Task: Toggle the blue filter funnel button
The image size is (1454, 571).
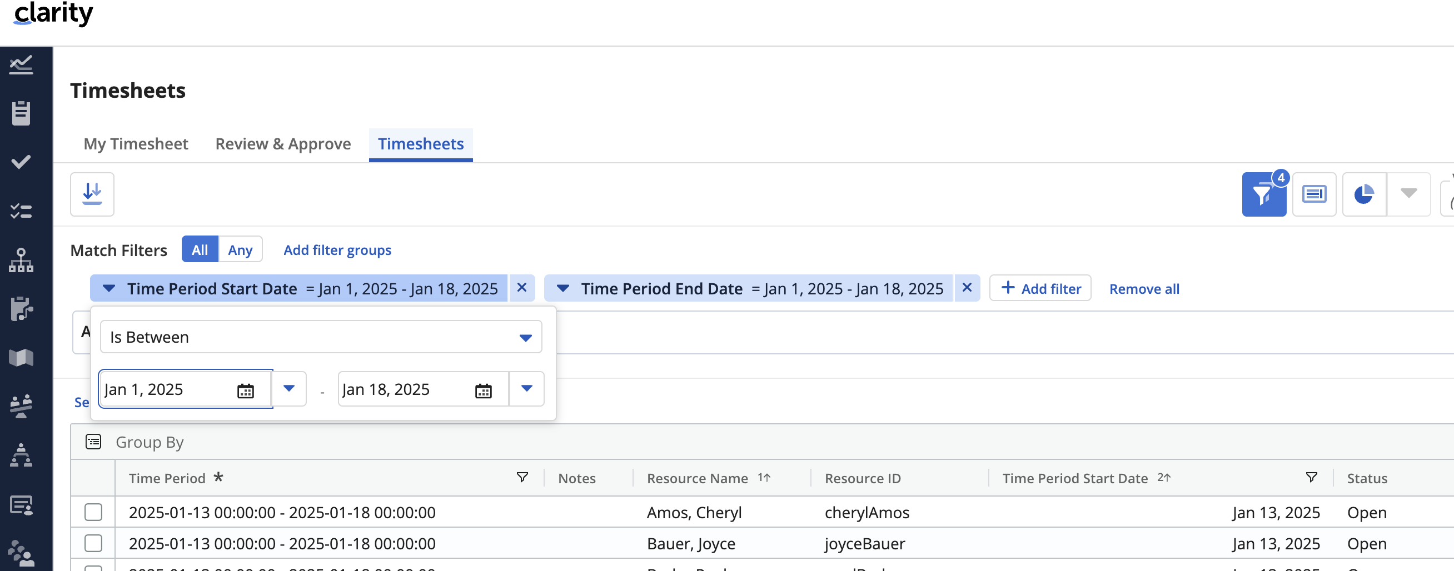Action: pyautogui.click(x=1263, y=194)
